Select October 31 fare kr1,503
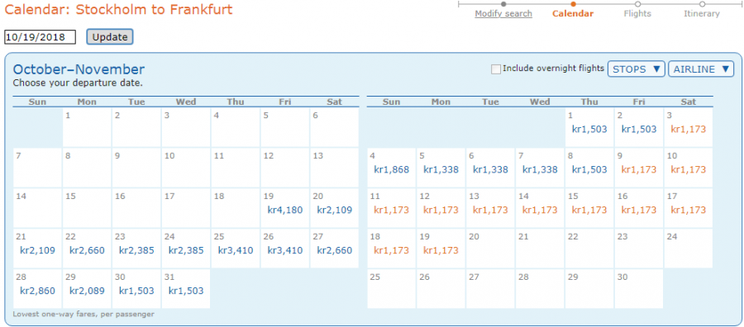 pyautogui.click(x=186, y=291)
